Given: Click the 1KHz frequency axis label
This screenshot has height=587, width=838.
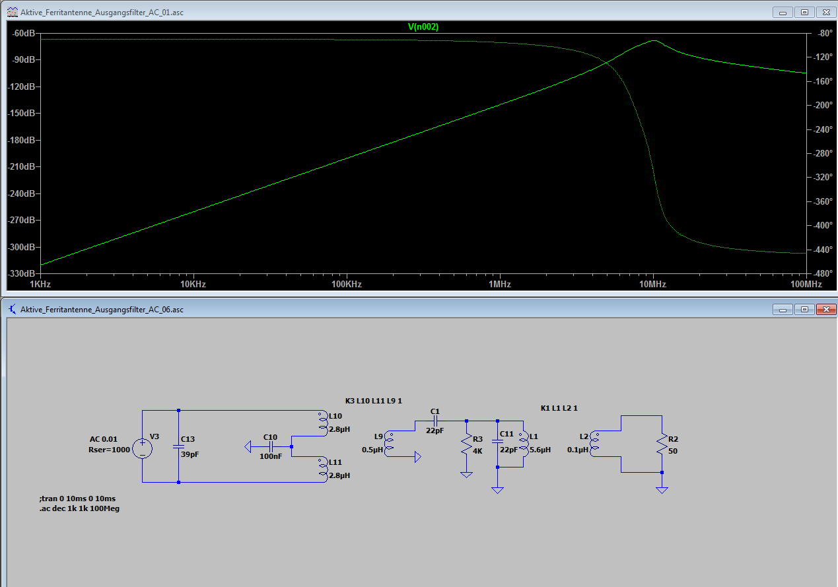Looking at the screenshot, I should tap(40, 285).
